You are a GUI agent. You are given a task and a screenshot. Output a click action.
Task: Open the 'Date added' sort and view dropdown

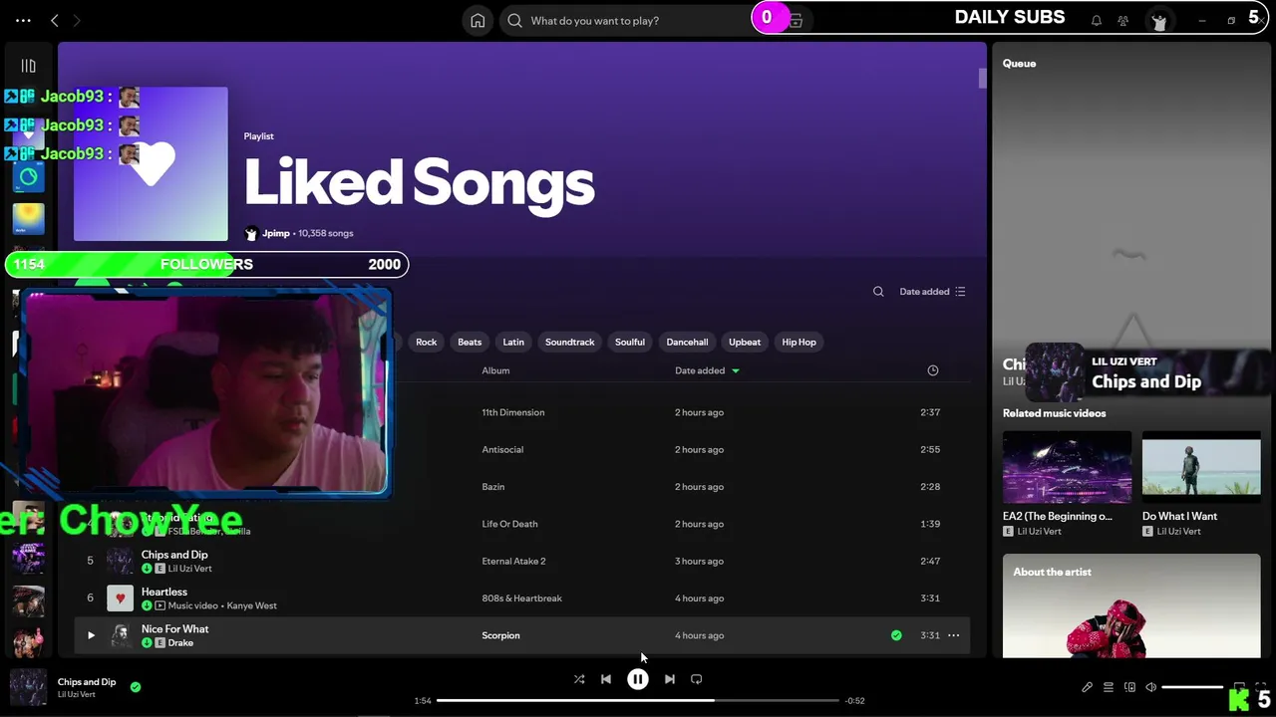pos(932,292)
